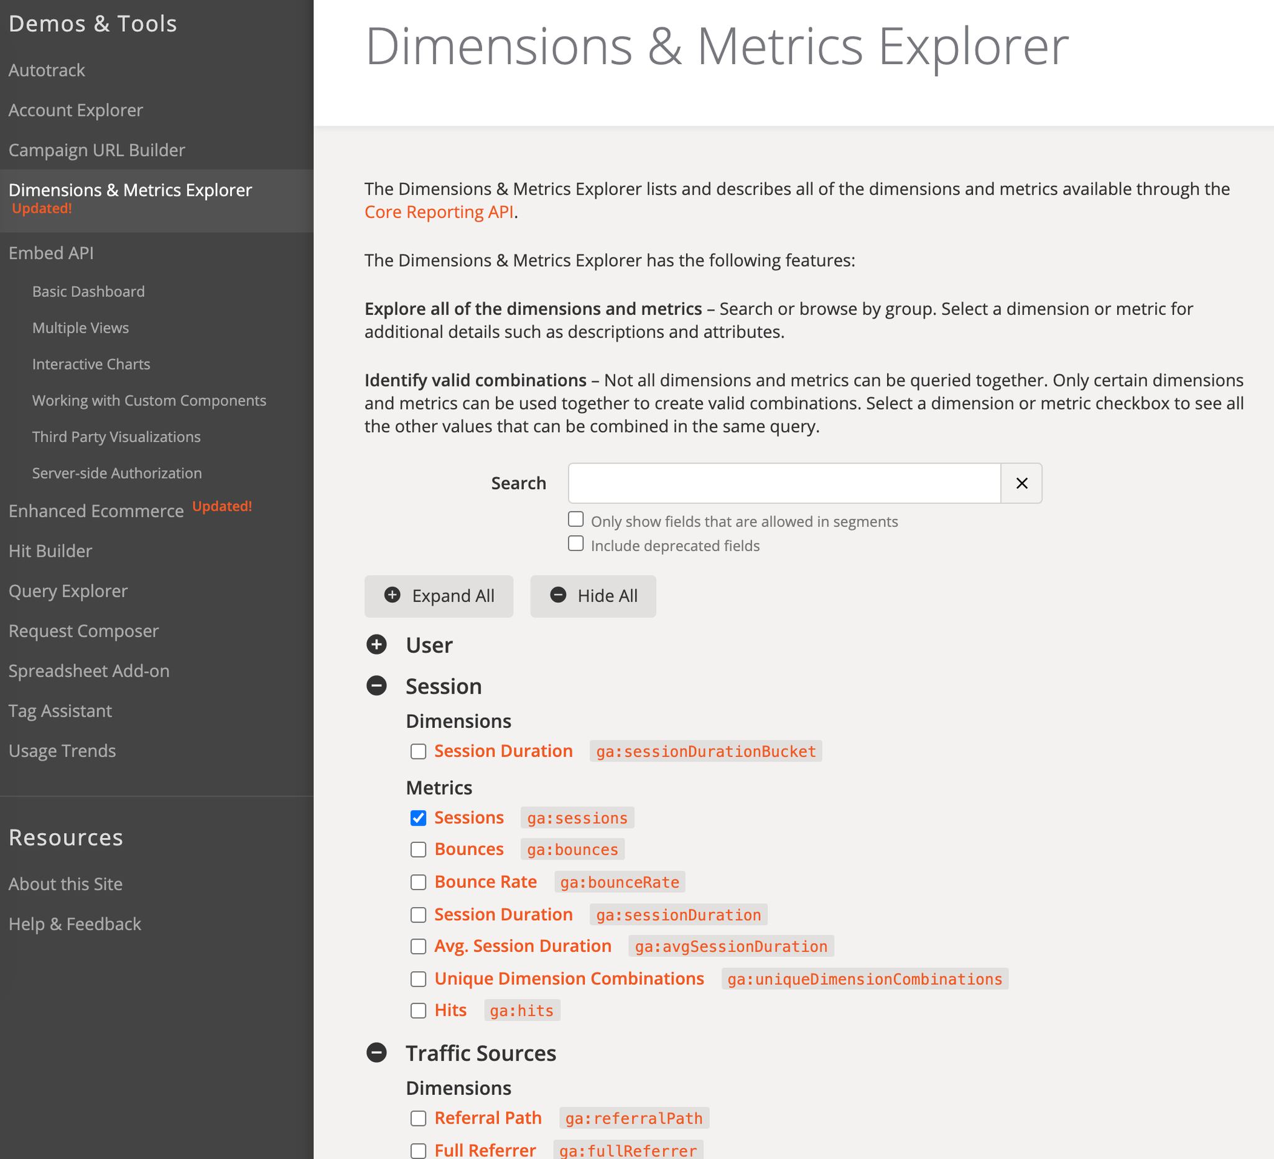The height and width of the screenshot is (1159, 1274).
Task: Enable only fields allowed in segments
Action: coord(575,519)
